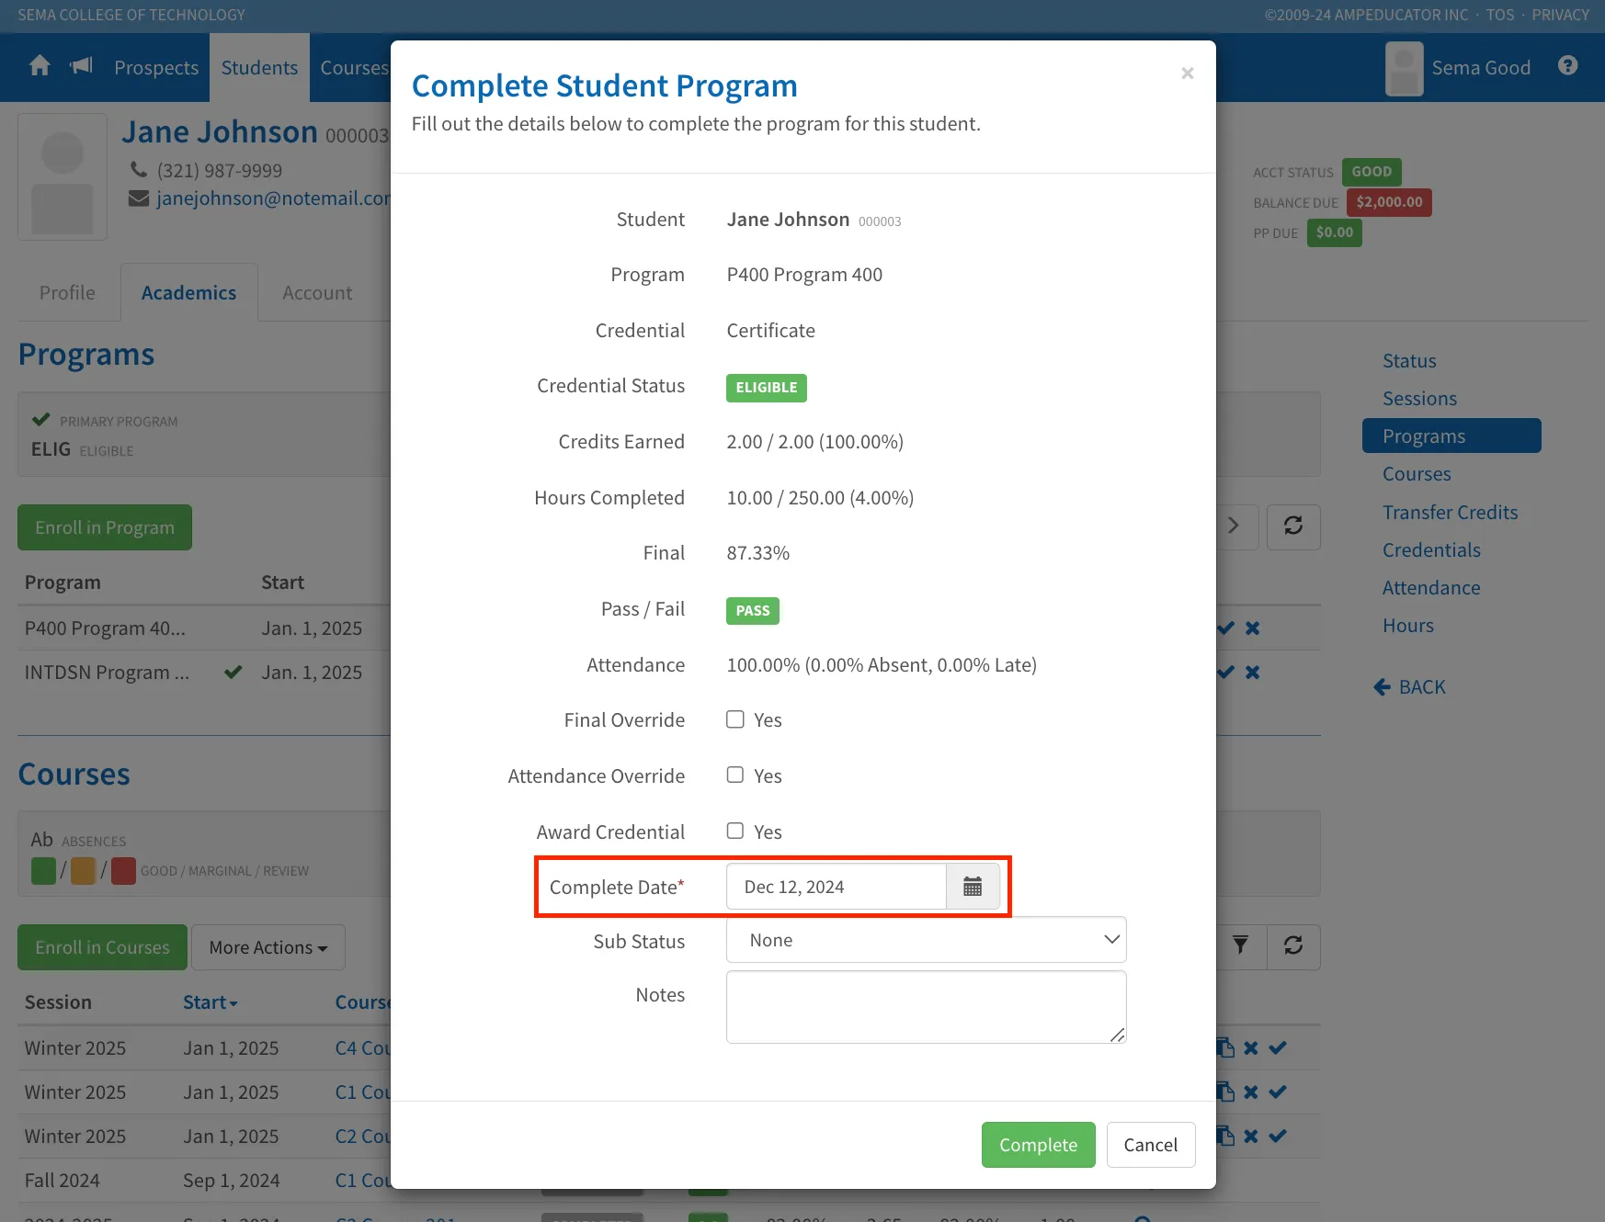Expand the Sub Status dropdown
The image size is (1605, 1222).
coord(927,940)
